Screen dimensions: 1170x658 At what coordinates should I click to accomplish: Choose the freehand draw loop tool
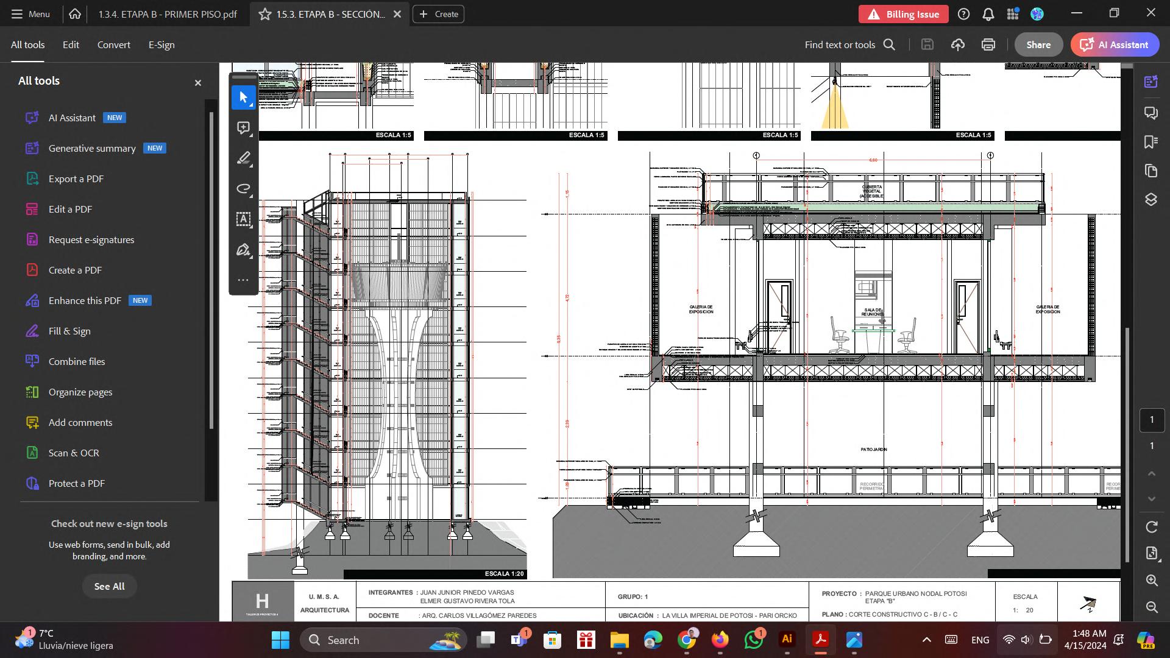click(x=244, y=189)
